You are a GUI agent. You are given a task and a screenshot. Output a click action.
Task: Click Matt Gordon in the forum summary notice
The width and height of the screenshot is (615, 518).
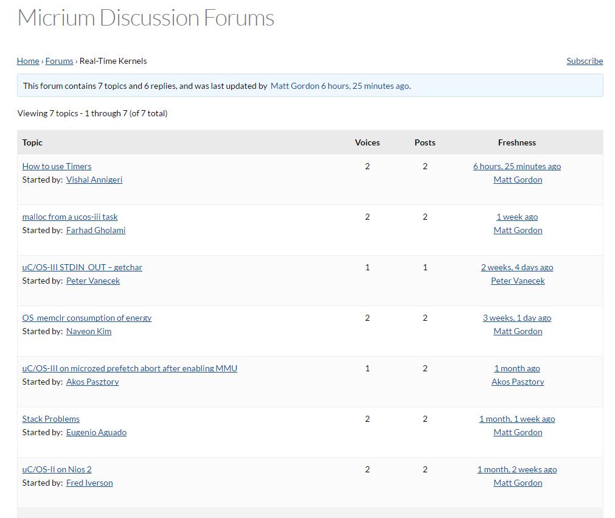(295, 86)
